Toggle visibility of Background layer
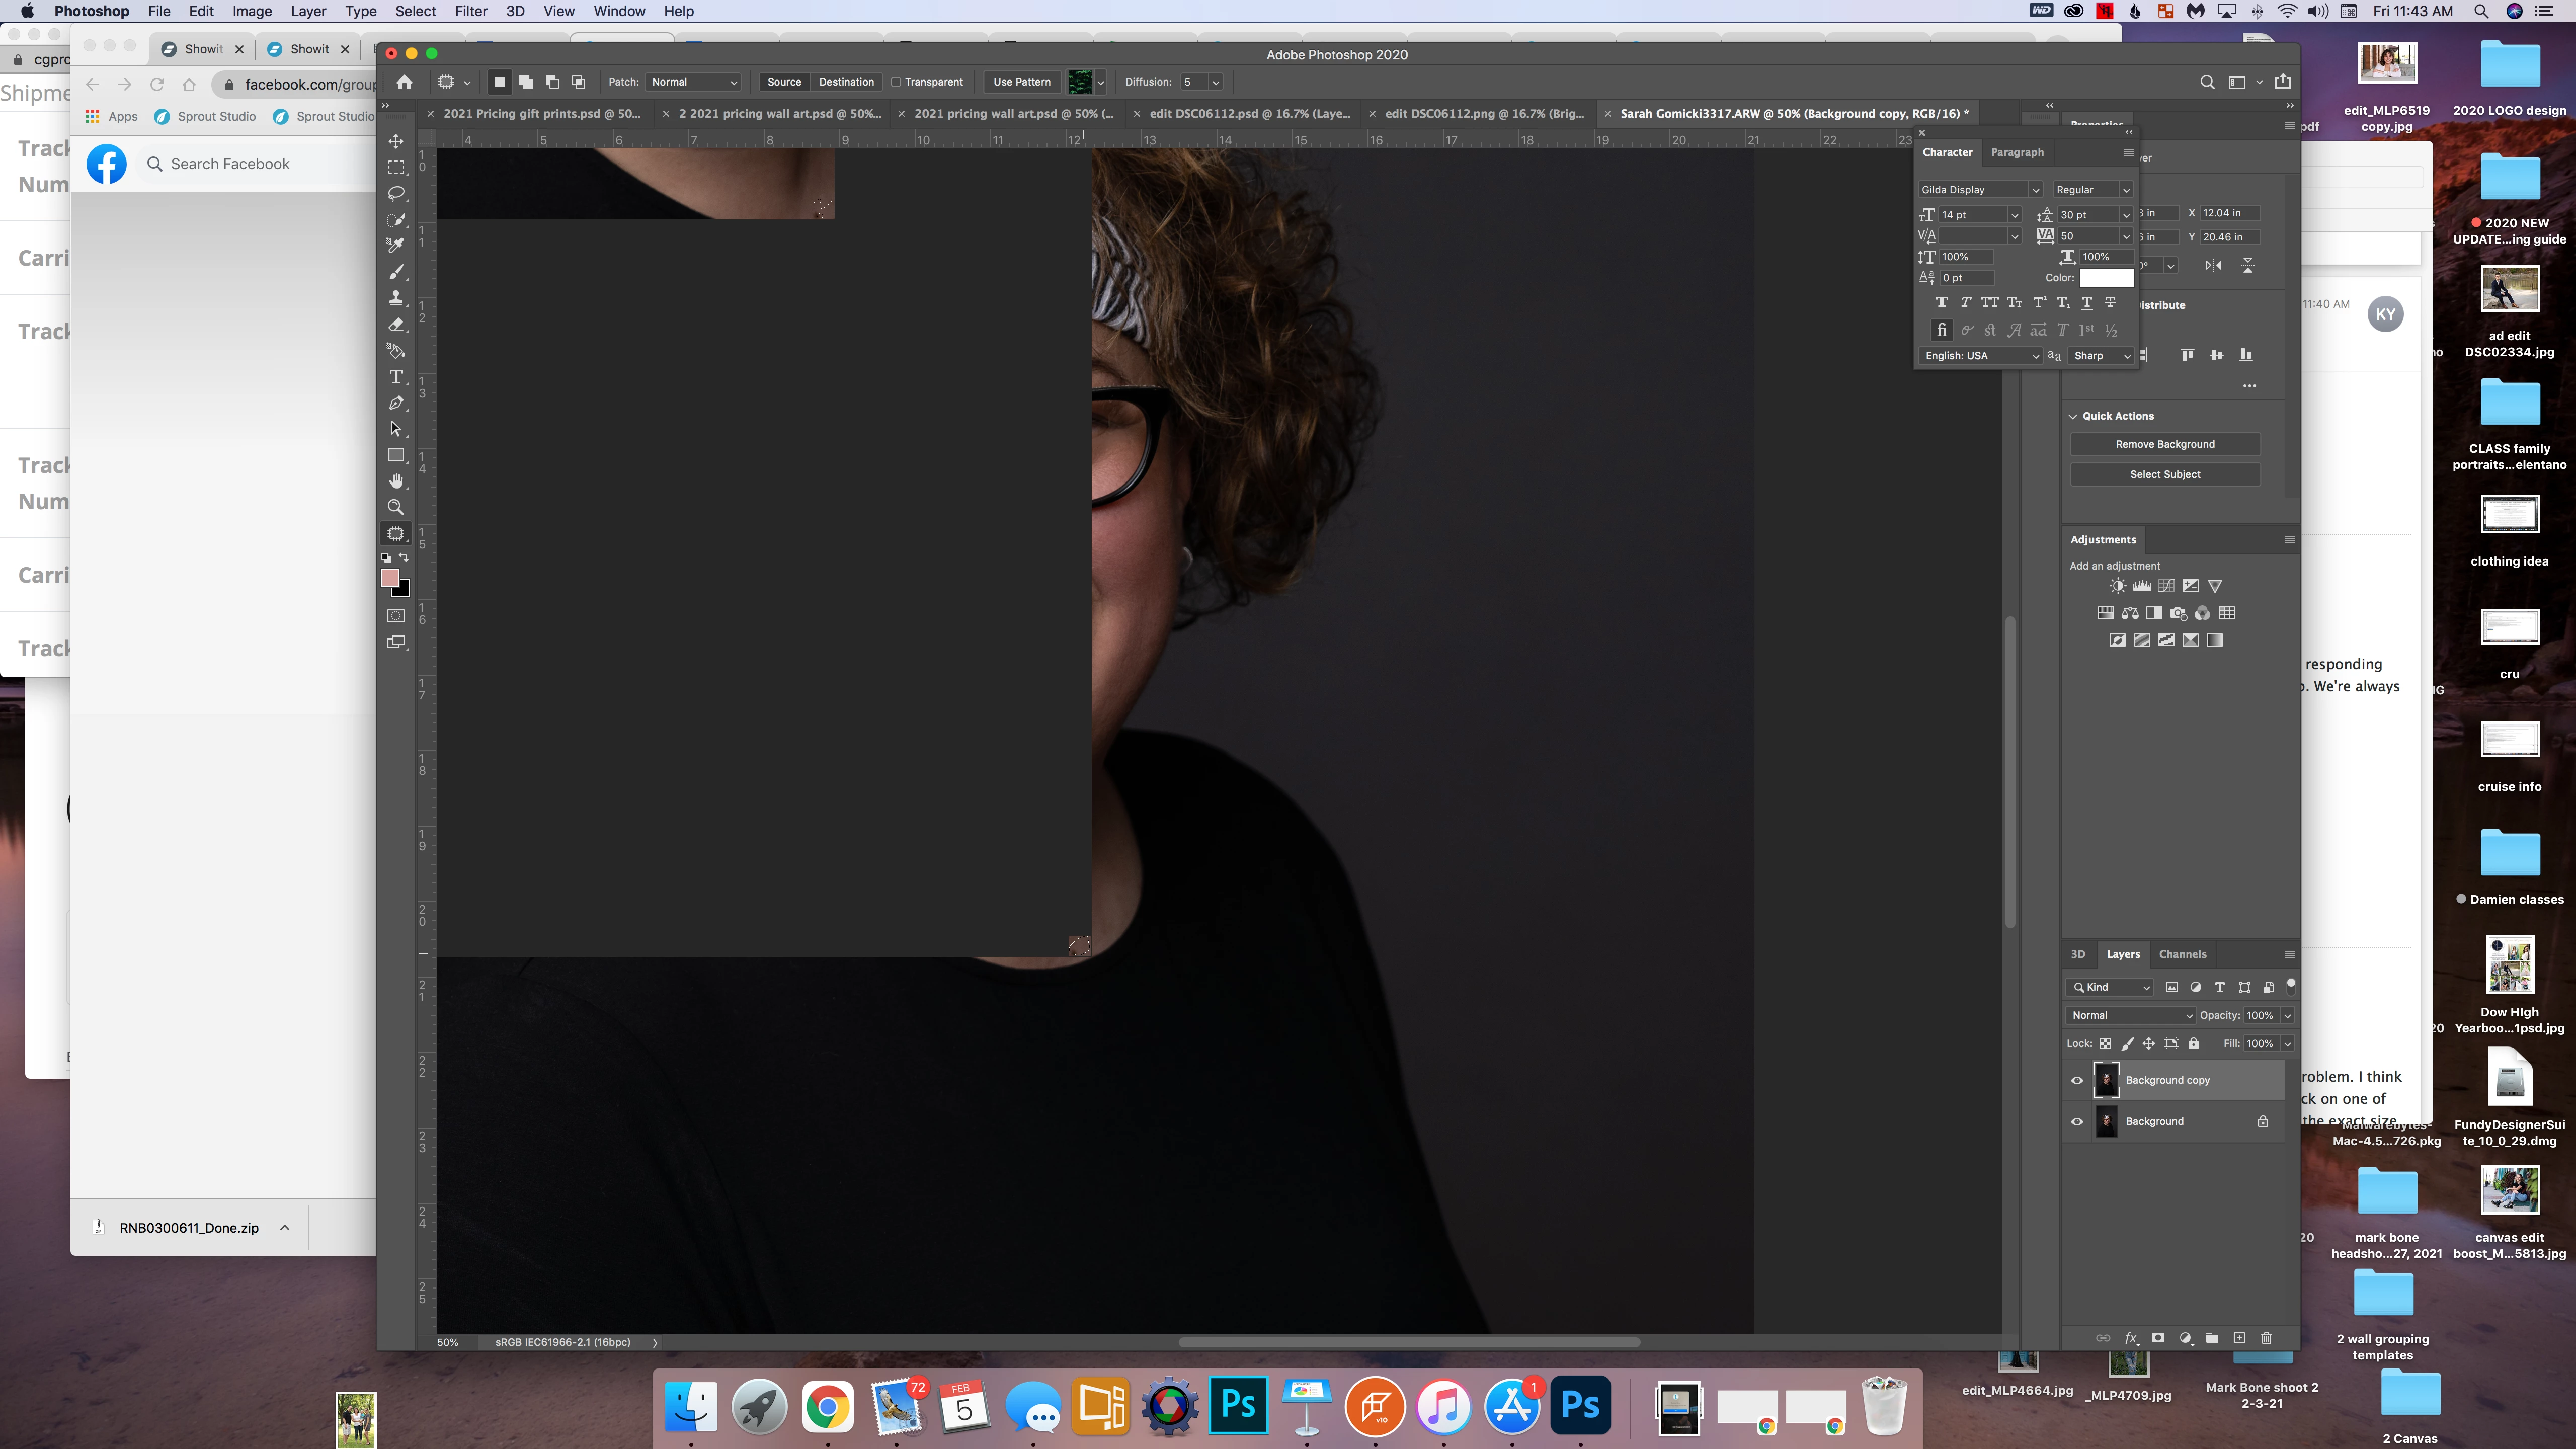Screen dimensions: 2576x1449 [2077, 1122]
